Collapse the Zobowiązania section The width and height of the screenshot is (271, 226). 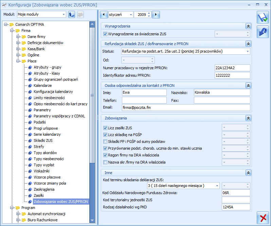(x=248, y=118)
